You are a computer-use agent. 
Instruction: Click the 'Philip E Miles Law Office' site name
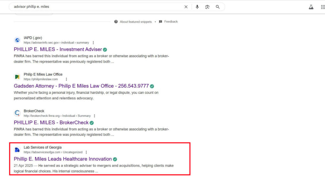coord(43,74)
